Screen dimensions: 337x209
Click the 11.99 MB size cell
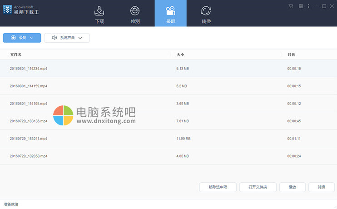183,139
